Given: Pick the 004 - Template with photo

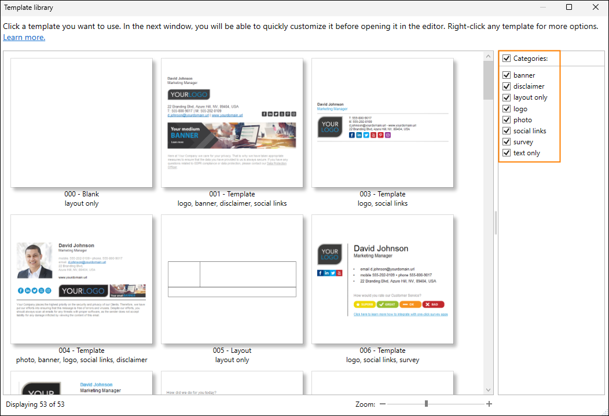Looking at the screenshot, I should click(x=82, y=279).
